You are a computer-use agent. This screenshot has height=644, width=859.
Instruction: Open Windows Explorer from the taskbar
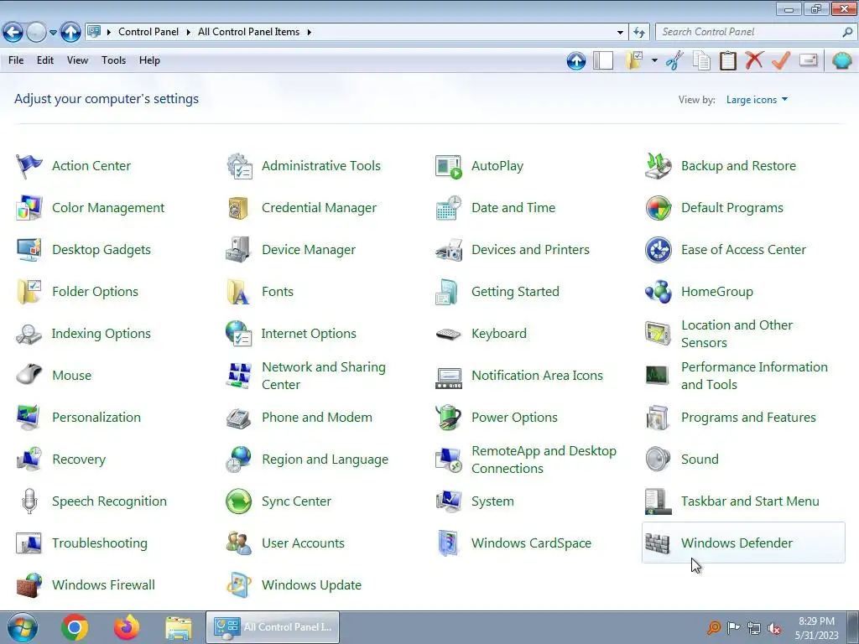click(179, 628)
